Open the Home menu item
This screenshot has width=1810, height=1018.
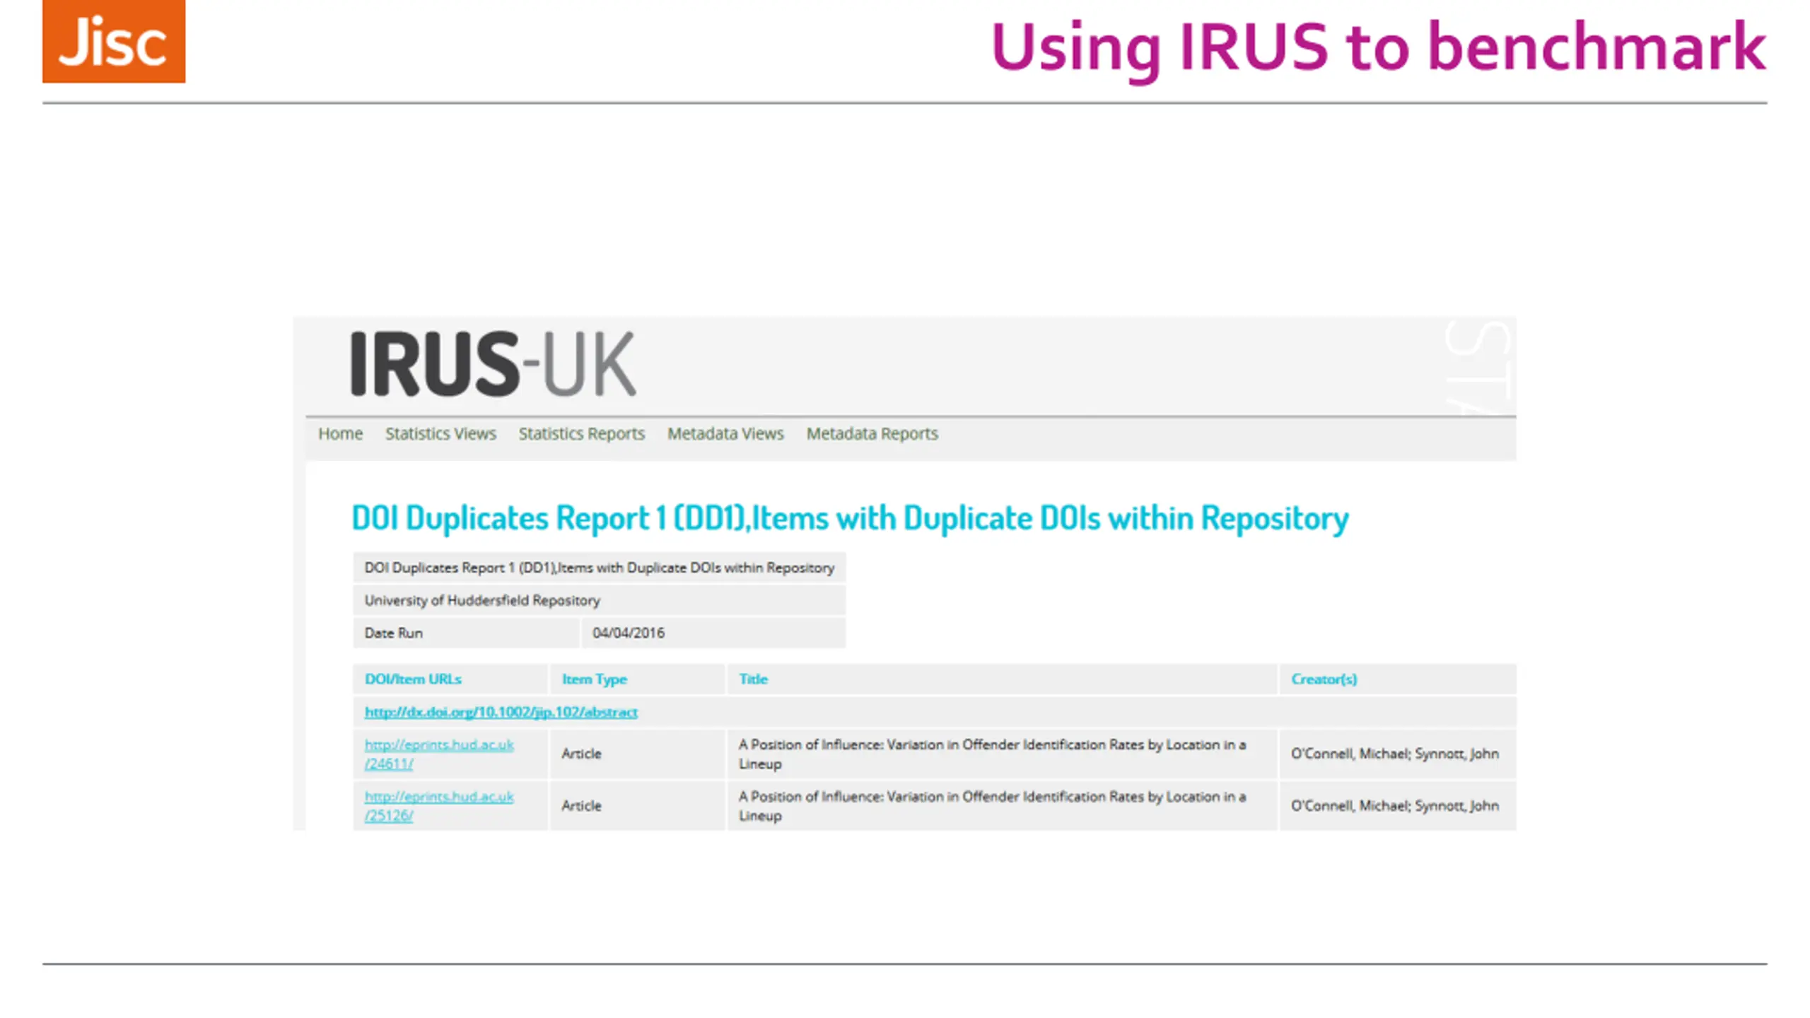pyautogui.click(x=340, y=433)
